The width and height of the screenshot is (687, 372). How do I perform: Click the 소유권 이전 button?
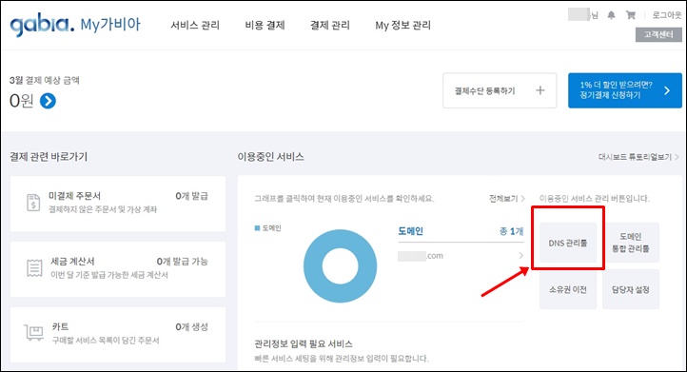pos(568,289)
